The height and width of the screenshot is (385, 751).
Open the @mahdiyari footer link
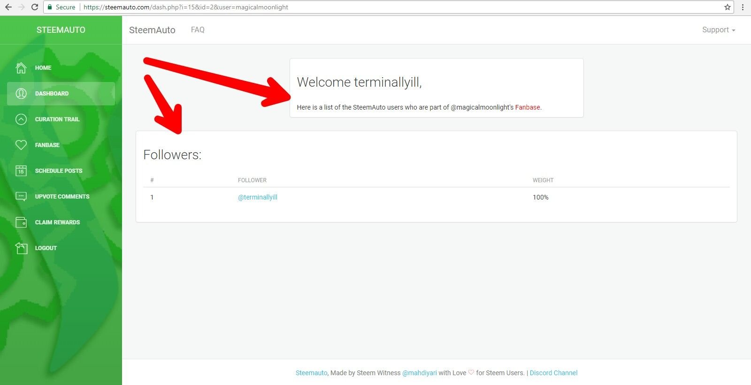point(420,373)
